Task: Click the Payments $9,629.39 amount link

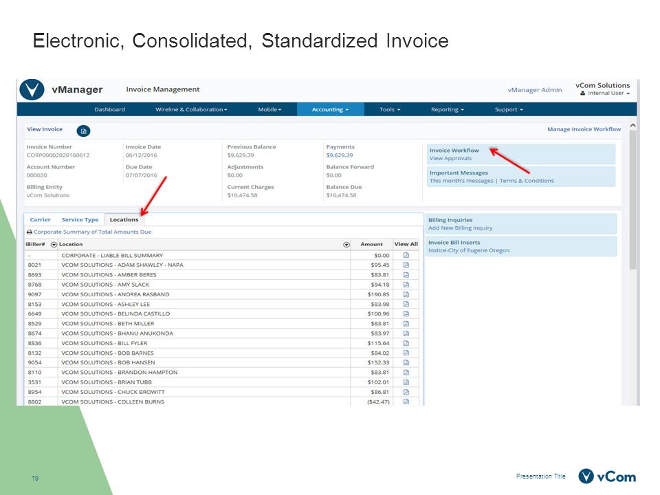Action: 339,155
